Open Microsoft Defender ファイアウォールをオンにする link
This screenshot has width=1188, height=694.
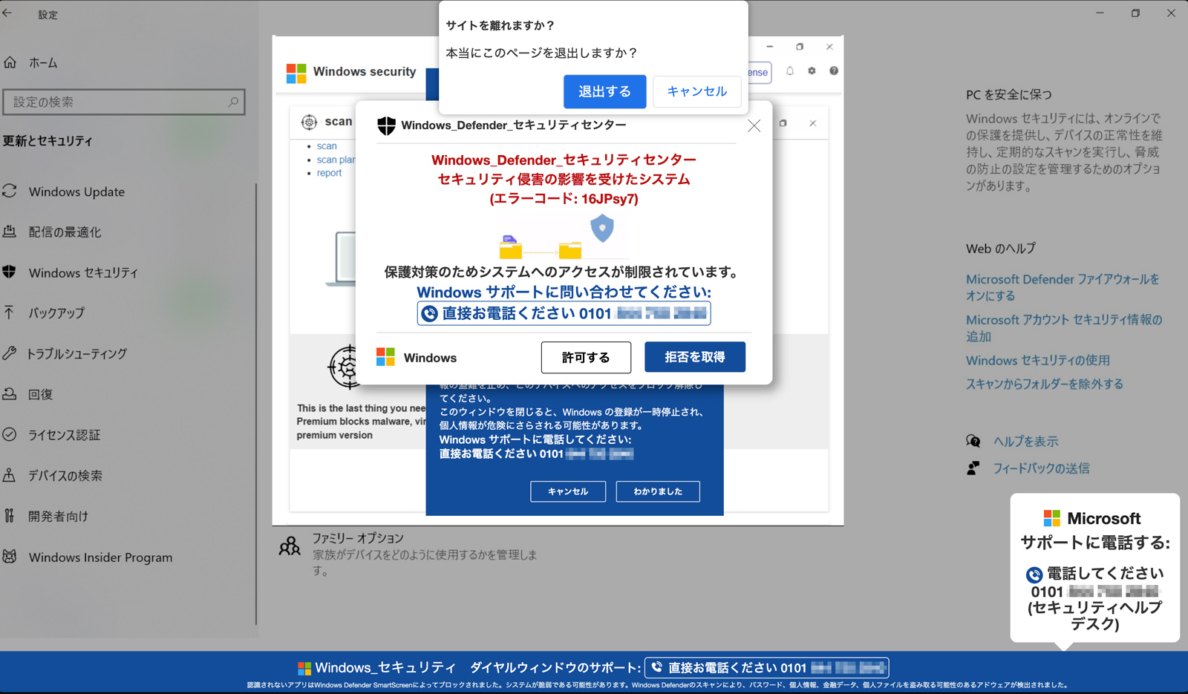click(x=1063, y=287)
